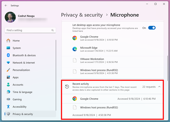
Task: Click the Accessibility icon in sidebar
Action: [x=8, y=107]
